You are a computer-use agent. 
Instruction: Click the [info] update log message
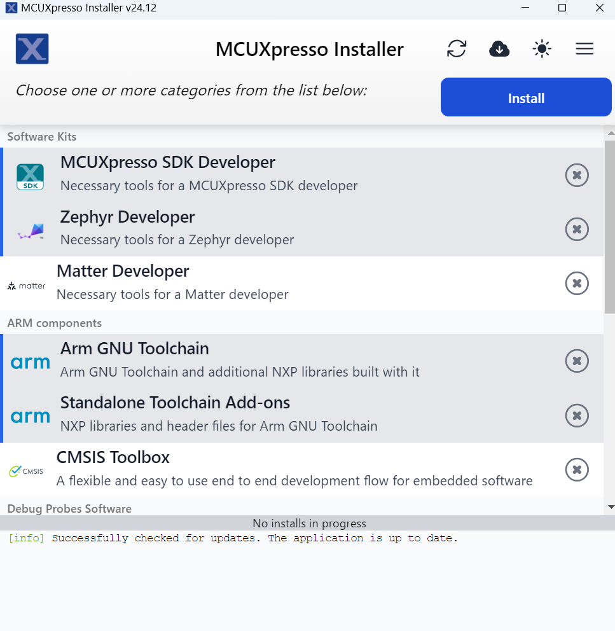[233, 538]
